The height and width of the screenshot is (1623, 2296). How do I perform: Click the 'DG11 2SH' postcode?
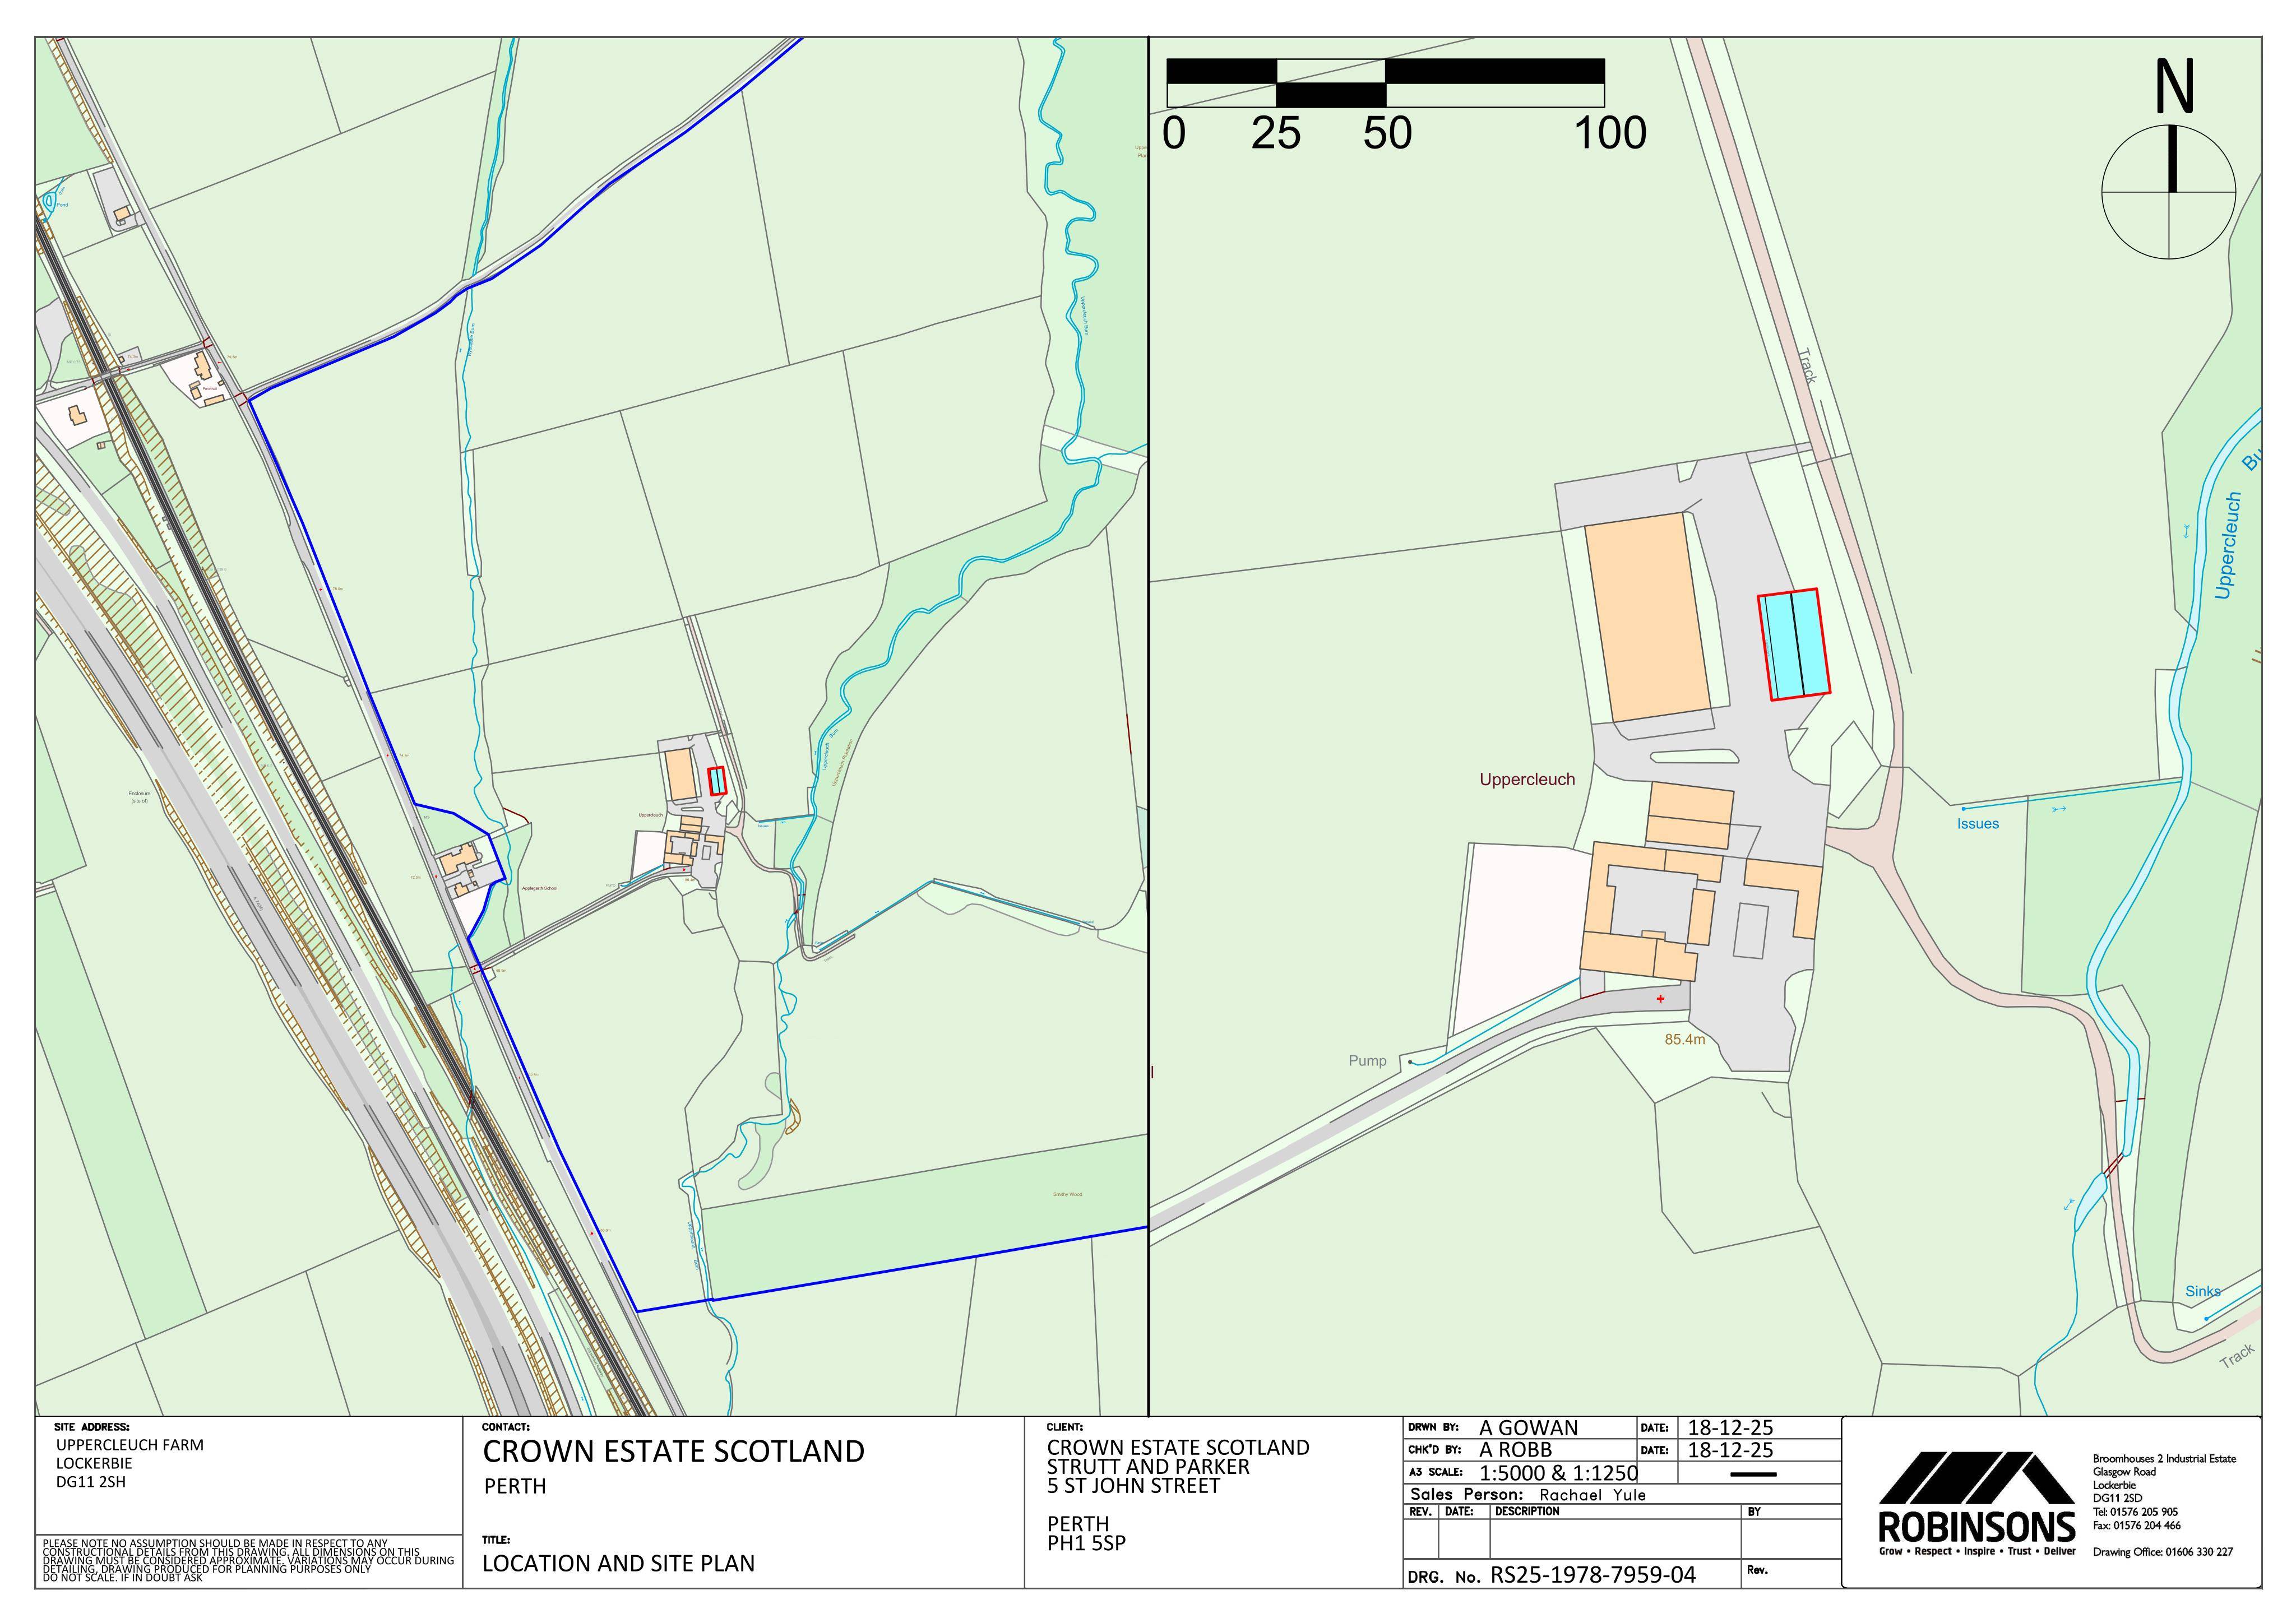point(91,1482)
